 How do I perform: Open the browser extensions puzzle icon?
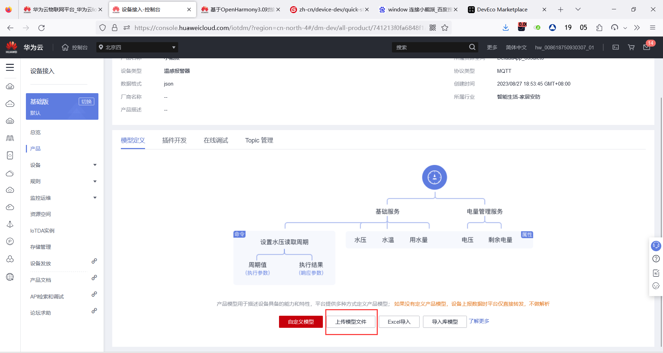tap(599, 28)
